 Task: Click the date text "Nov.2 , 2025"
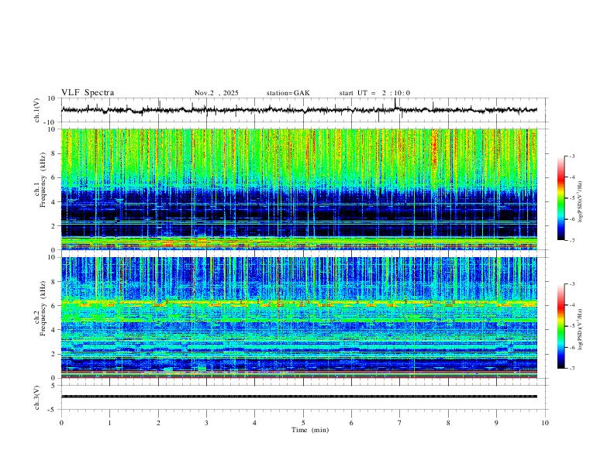click(216, 93)
